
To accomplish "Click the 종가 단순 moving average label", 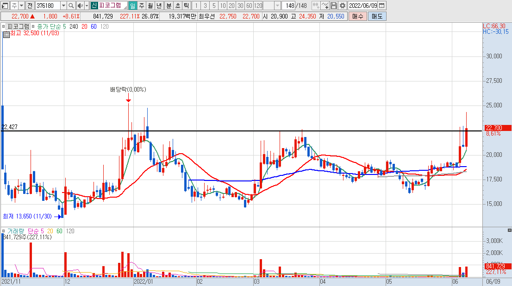I will point(49,26).
